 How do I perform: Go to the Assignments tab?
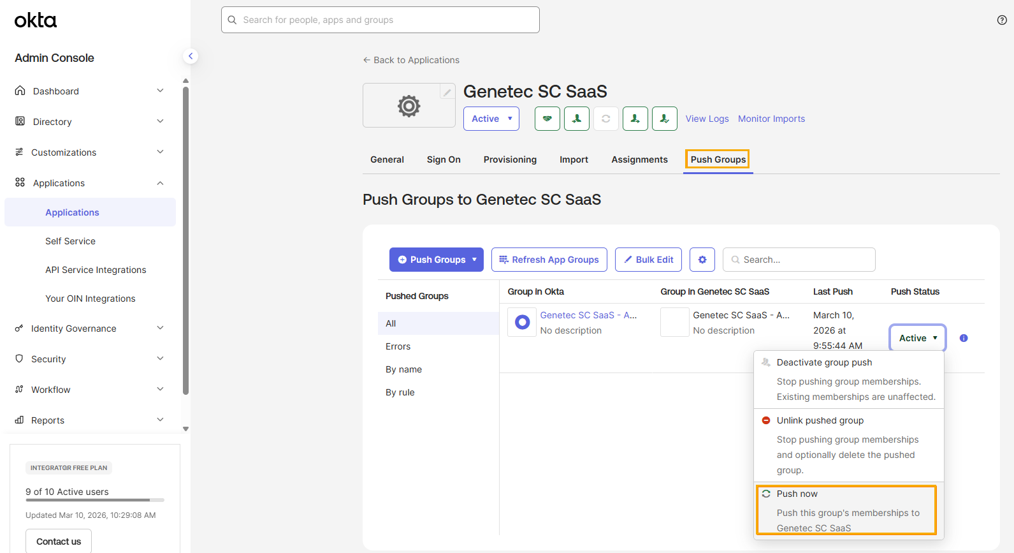pos(639,159)
